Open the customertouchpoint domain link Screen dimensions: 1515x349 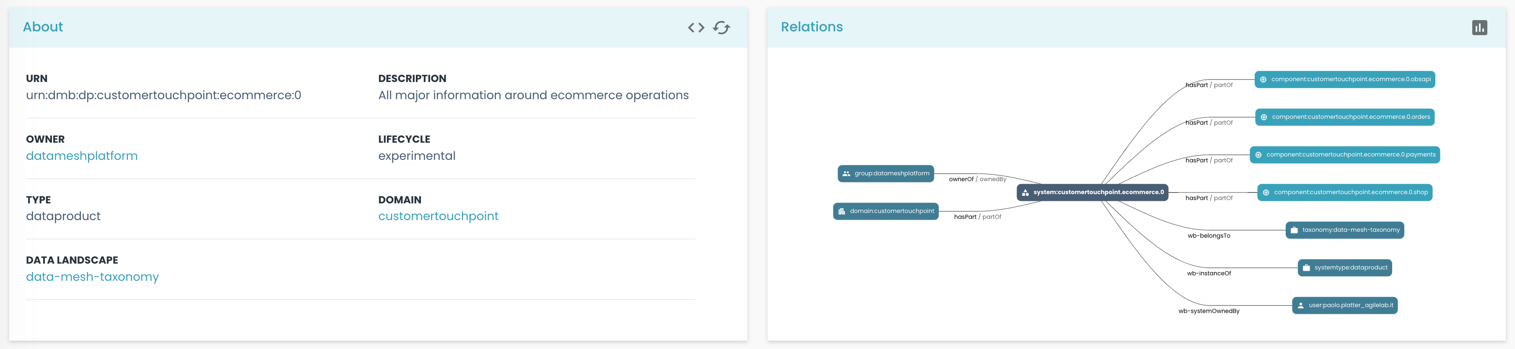[438, 216]
